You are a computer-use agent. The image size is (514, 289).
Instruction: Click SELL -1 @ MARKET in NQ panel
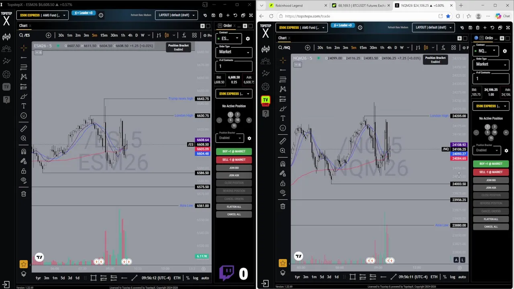[491, 172]
